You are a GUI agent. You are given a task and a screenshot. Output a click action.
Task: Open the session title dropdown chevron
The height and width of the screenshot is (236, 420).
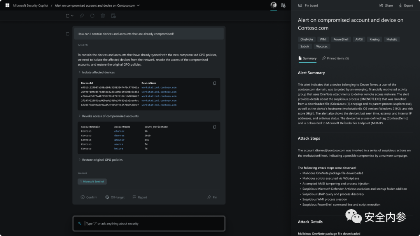click(138, 5)
